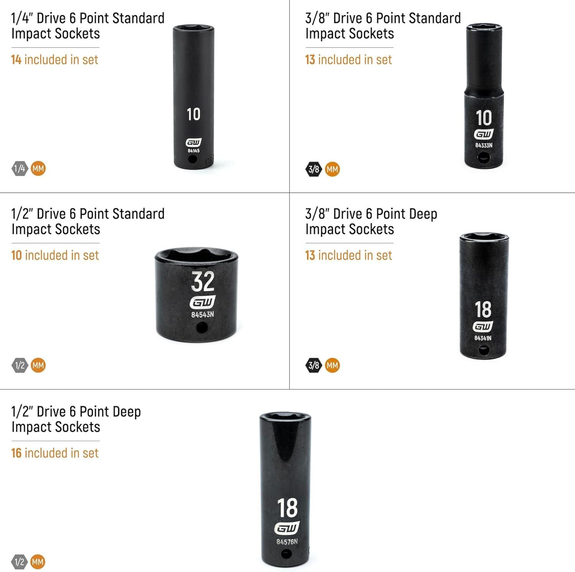
Task: Click the orange MM badge under 3/8" Drive Standard
Action: [x=332, y=169]
